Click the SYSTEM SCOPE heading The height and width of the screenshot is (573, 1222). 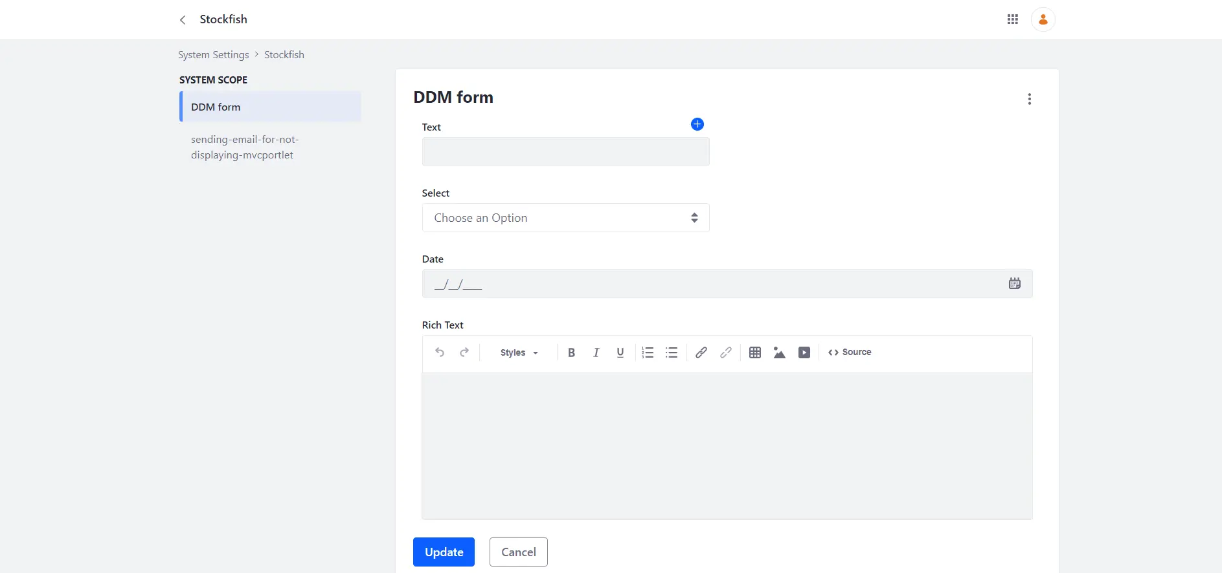(x=213, y=80)
